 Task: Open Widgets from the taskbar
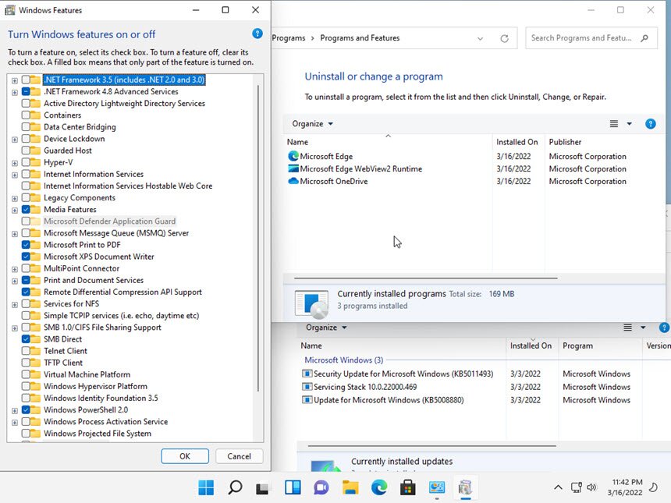click(x=293, y=487)
